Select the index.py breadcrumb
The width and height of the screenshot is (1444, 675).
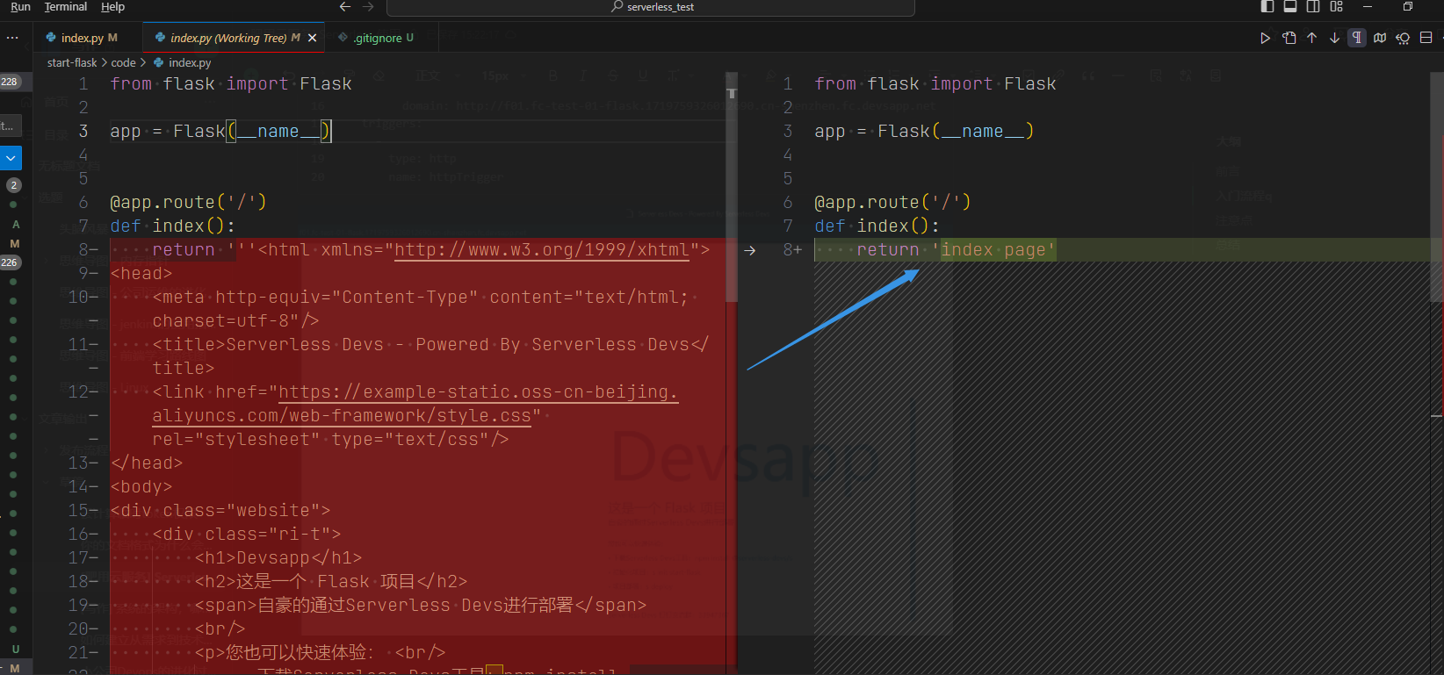click(x=190, y=62)
